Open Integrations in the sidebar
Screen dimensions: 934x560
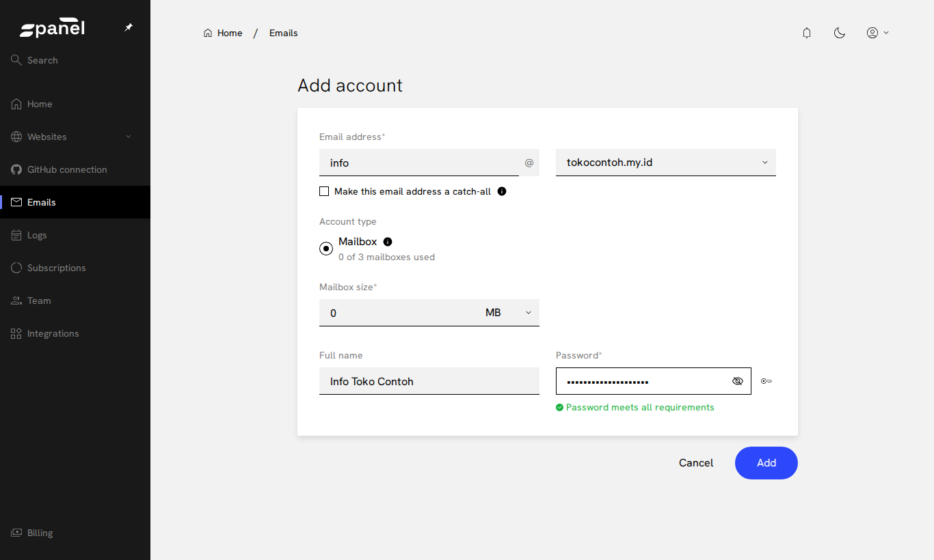coord(75,333)
